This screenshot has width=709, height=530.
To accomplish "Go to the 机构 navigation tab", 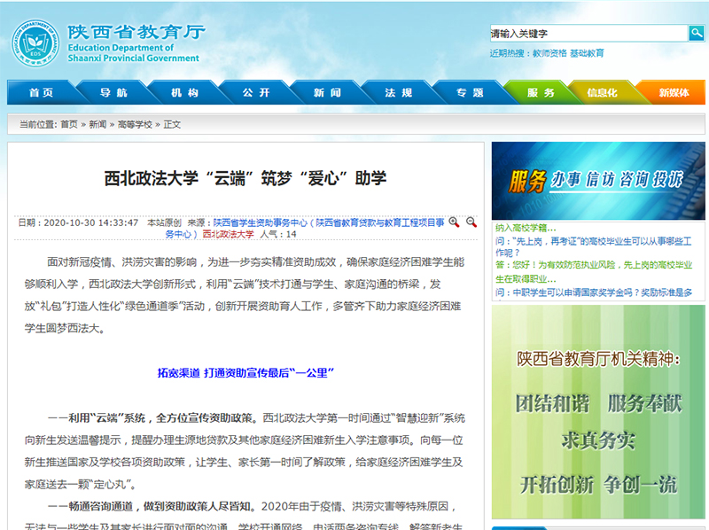I will click(184, 93).
